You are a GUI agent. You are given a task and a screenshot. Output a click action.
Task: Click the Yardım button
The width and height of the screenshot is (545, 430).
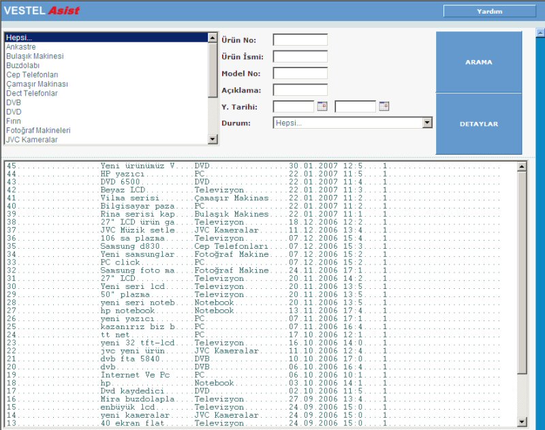coord(489,11)
